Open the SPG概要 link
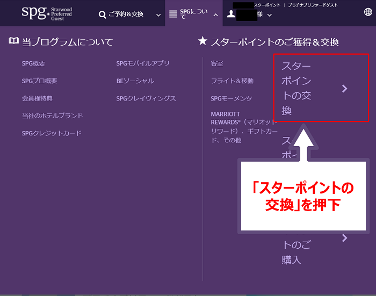The height and width of the screenshot is (296, 376). tap(33, 63)
